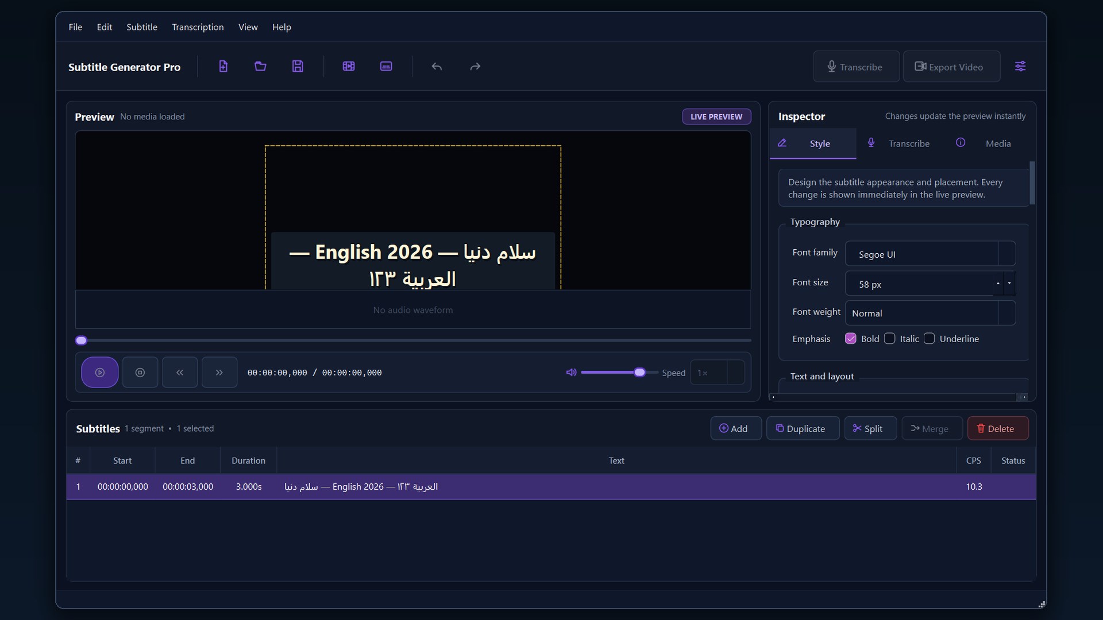
Task: Click the subtitles caption toolbar icon
Action: [x=386, y=67]
